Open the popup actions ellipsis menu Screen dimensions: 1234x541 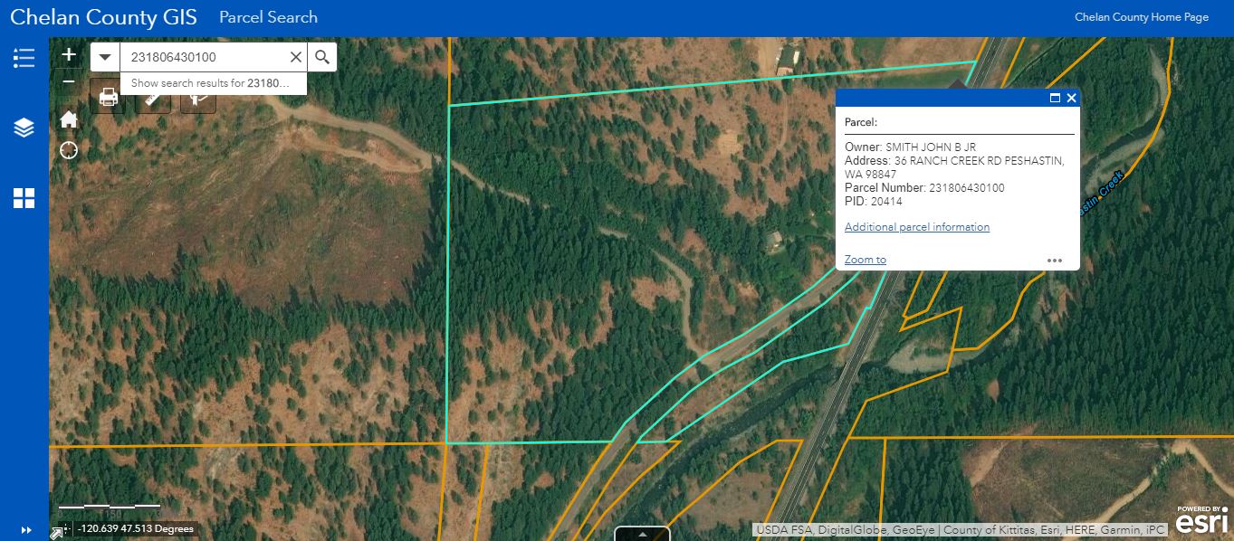1055,260
